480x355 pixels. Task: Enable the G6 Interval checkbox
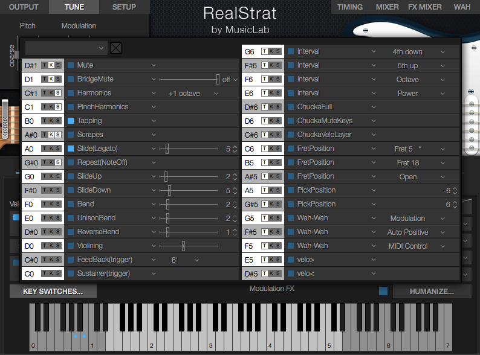click(291, 51)
